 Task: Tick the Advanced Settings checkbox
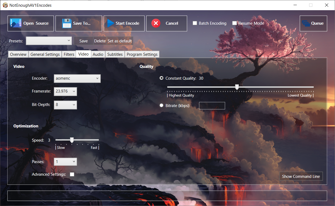pyautogui.click(x=72, y=174)
